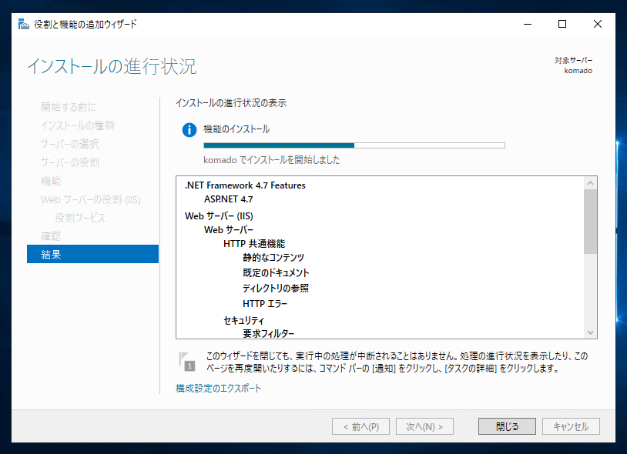Viewport: 627px width, 454px height.
Task: Close the wizard with the X button
Action: pyautogui.click(x=598, y=25)
